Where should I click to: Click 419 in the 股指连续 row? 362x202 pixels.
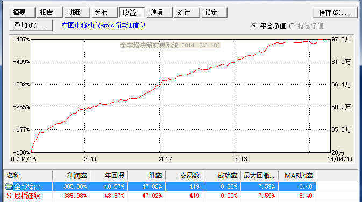coord(194,196)
